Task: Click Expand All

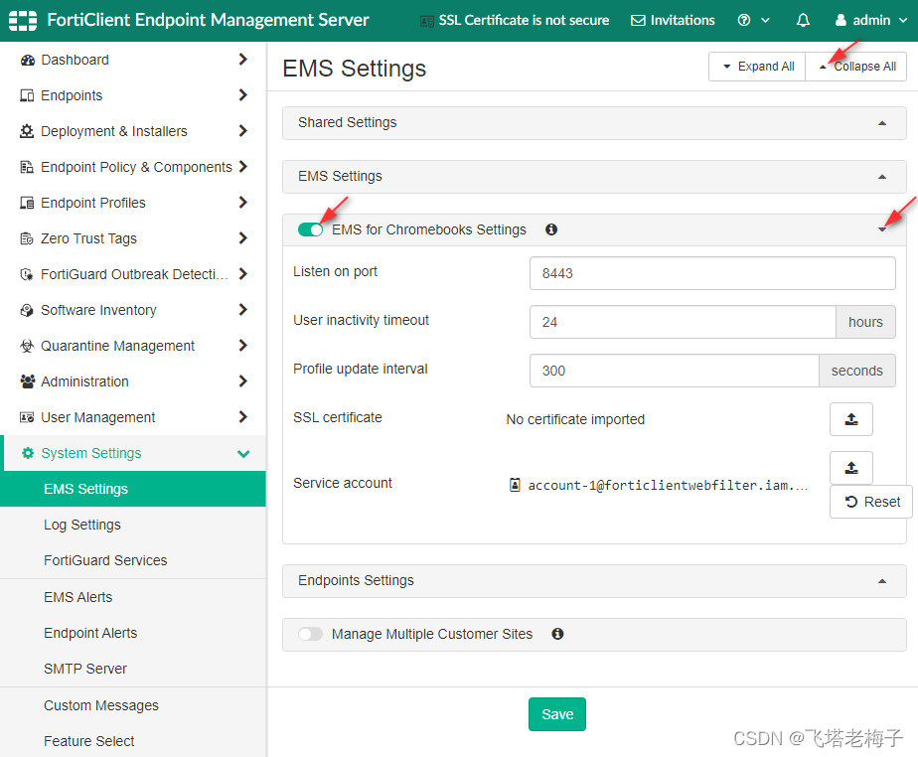Action: [757, 67]
